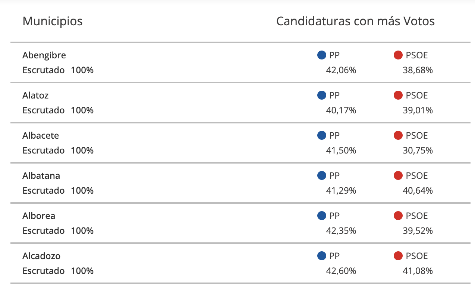Click the Municipios column header
This screenshot has width=475, height=284.
(x=53, y=21)
